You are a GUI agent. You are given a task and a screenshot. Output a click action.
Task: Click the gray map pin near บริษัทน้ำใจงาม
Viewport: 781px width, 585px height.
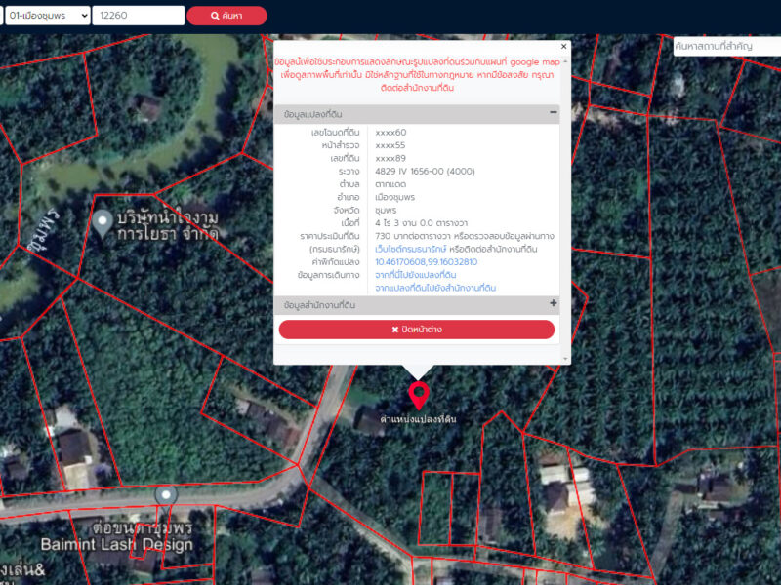point(103,222)
